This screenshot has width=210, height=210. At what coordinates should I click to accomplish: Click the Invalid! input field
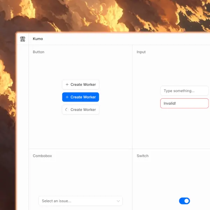click(184, 103)
